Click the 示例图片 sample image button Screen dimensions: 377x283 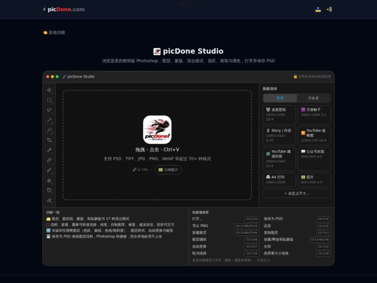pyautogui.click(x=168, y=170)
